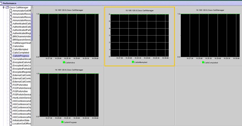The image size is (242, 126).
Task: Select the CallsAttempted counter in tree
Action: pos(20,49)
